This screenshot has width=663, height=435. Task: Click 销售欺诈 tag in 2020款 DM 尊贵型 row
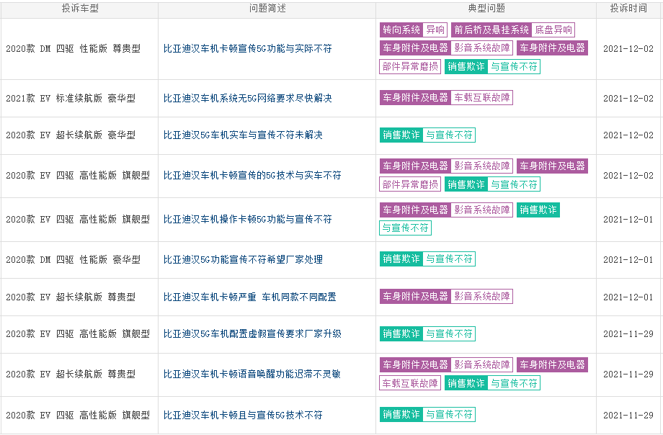(x=466, y=66)
